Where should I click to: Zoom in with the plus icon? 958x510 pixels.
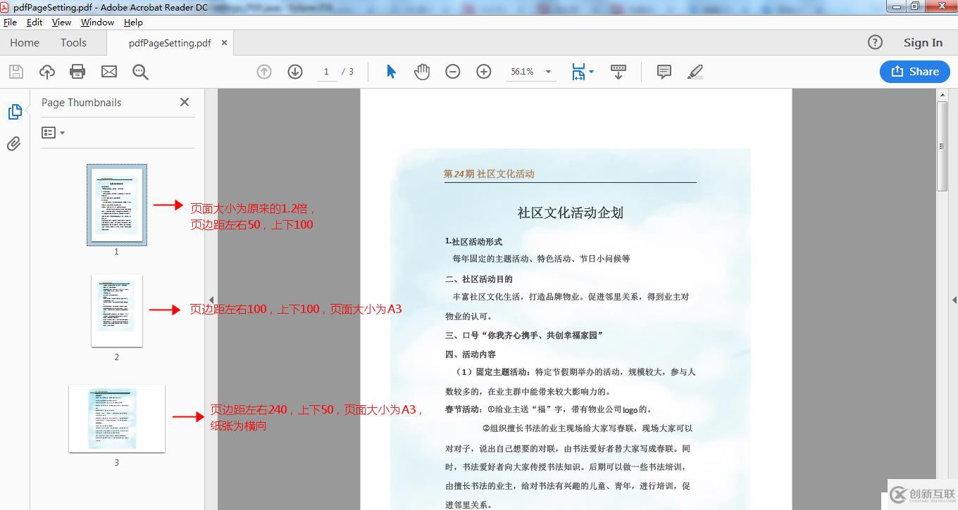(x=484, y=72)
